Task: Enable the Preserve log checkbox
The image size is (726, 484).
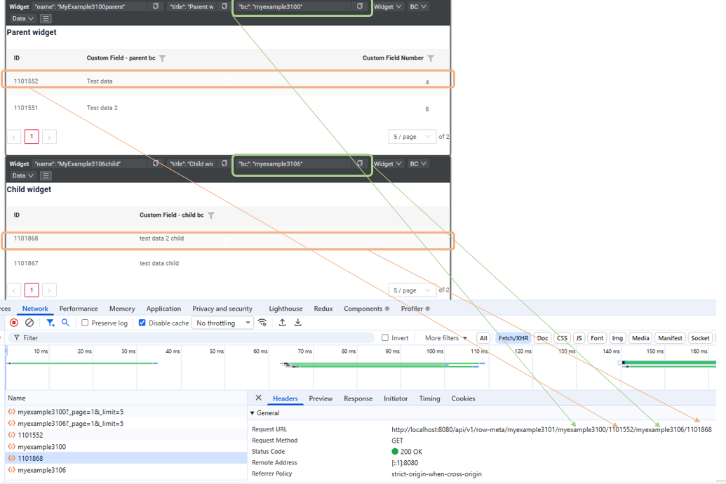Action: pos(85,323)
